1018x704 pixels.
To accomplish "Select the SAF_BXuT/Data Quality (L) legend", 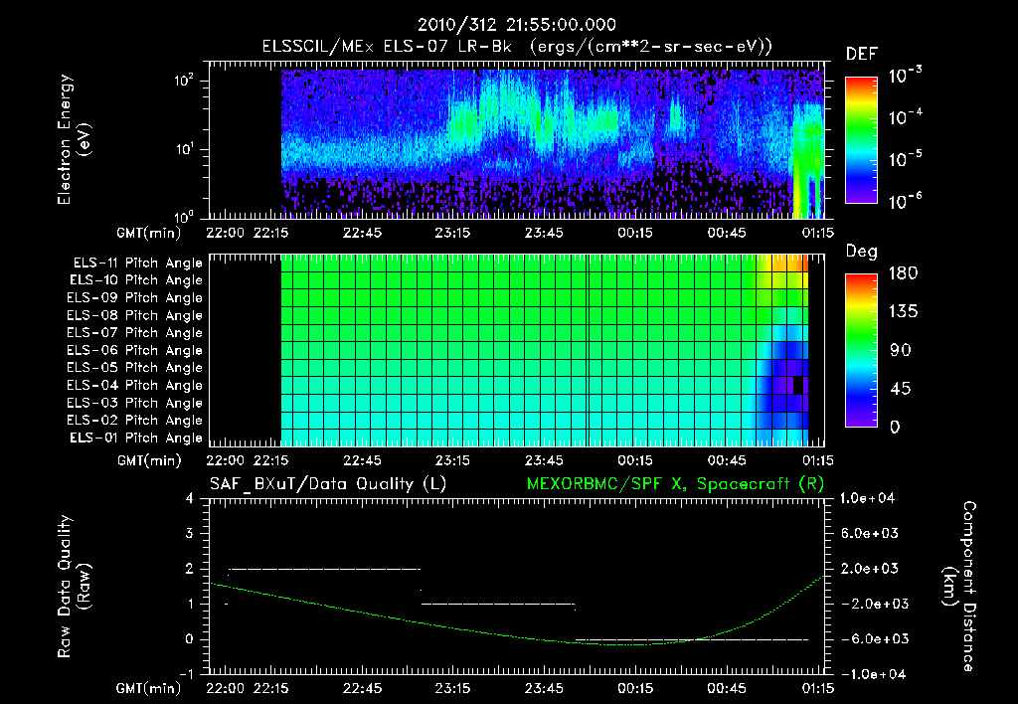I will click(x=328, y=484).
